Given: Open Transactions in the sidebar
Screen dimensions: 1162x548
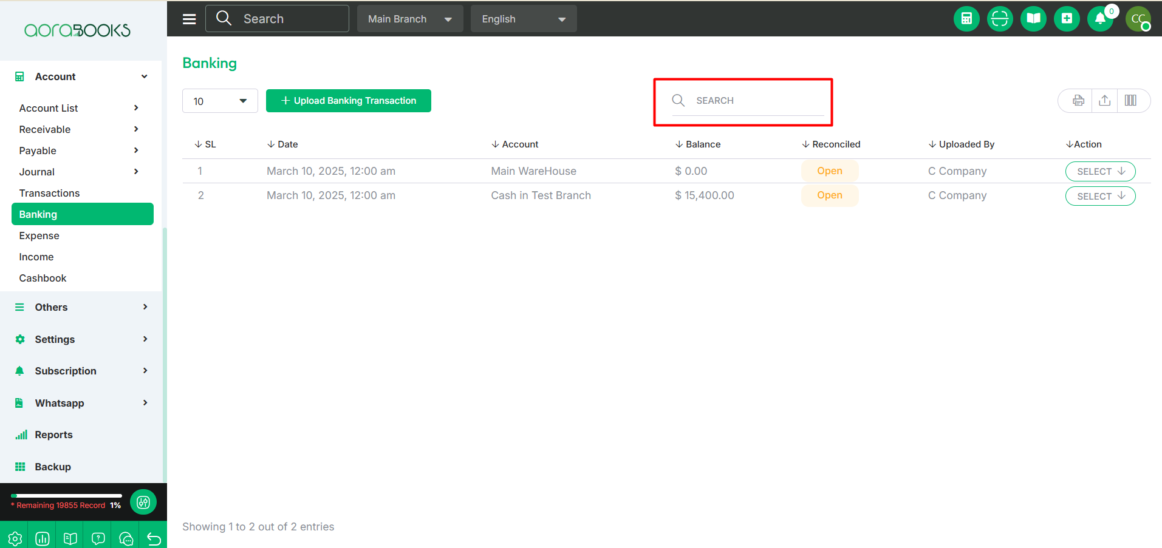Looking at the screenshot, I should [49, 193].
